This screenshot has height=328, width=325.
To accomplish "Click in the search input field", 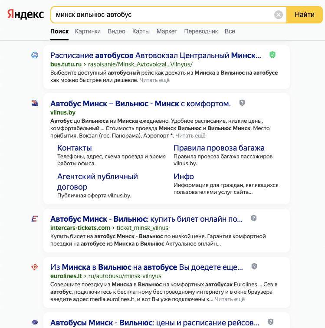I will (161, 15).
